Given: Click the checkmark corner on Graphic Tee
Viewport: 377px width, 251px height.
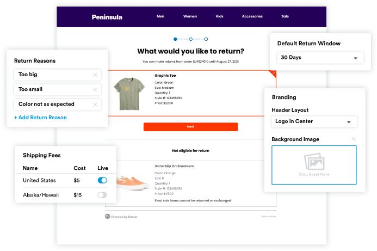Looking at the screenshot, I should 274,72.
